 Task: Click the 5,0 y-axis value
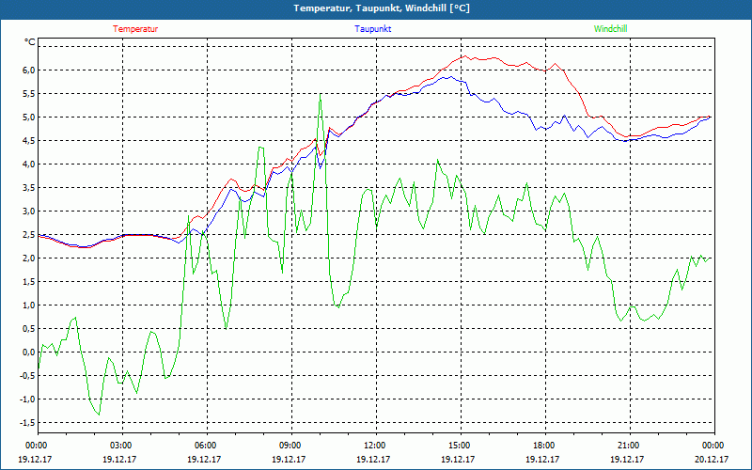29,117
